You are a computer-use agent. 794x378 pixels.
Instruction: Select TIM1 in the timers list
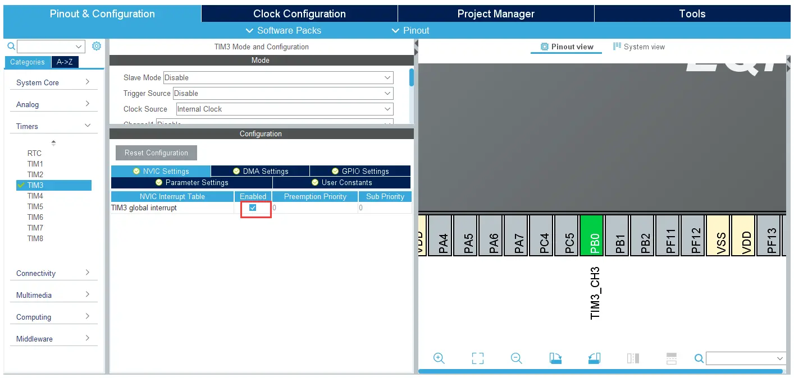[35, 164]
